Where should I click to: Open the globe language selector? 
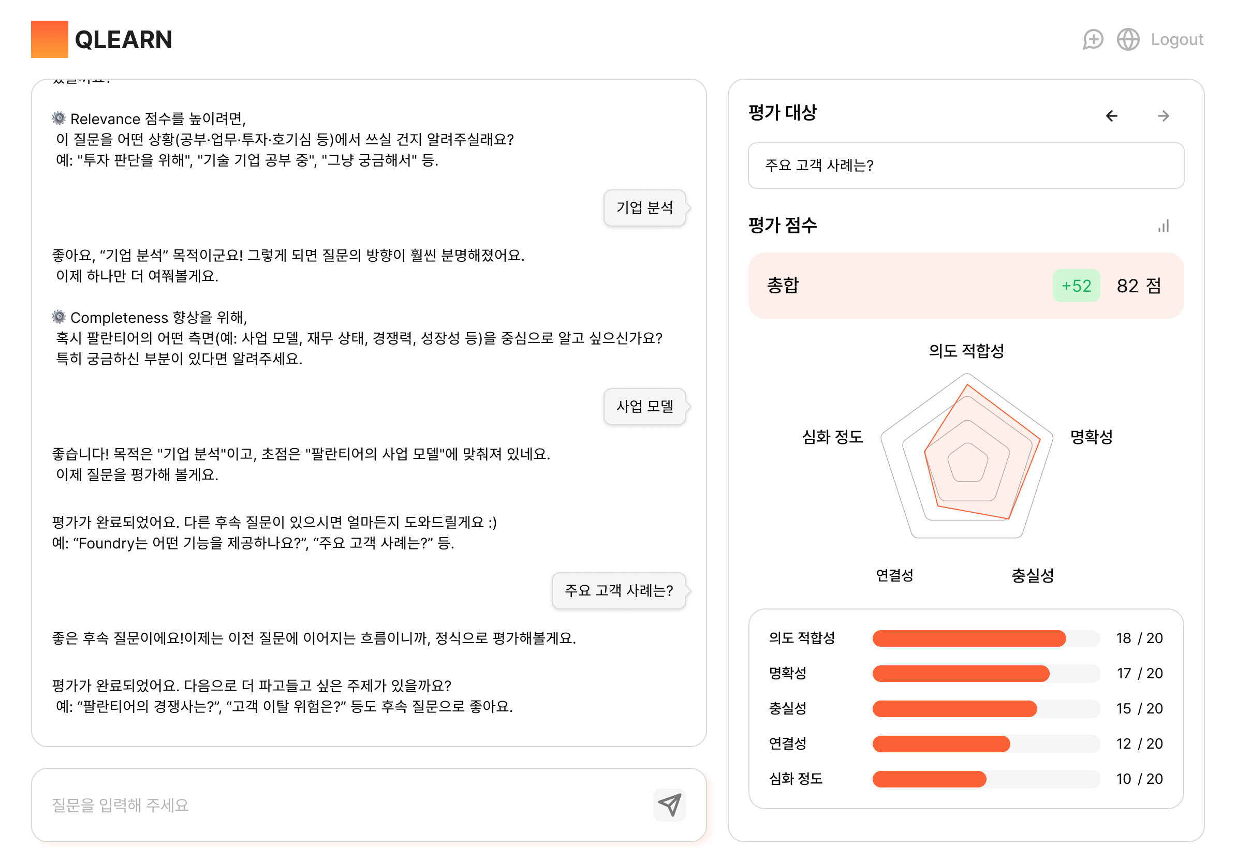1128,40
